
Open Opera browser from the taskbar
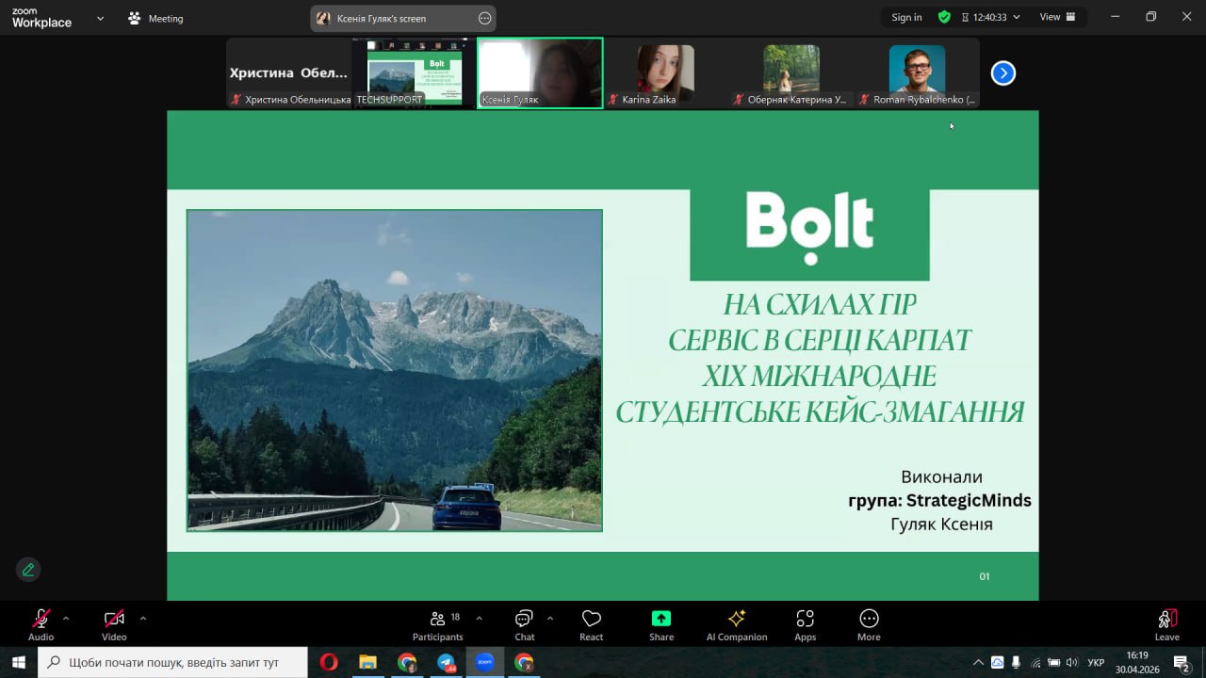tap(328, 662)
